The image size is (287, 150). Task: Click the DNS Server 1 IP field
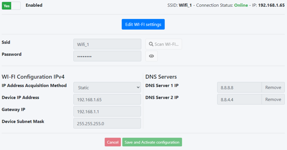pos(239,87)
